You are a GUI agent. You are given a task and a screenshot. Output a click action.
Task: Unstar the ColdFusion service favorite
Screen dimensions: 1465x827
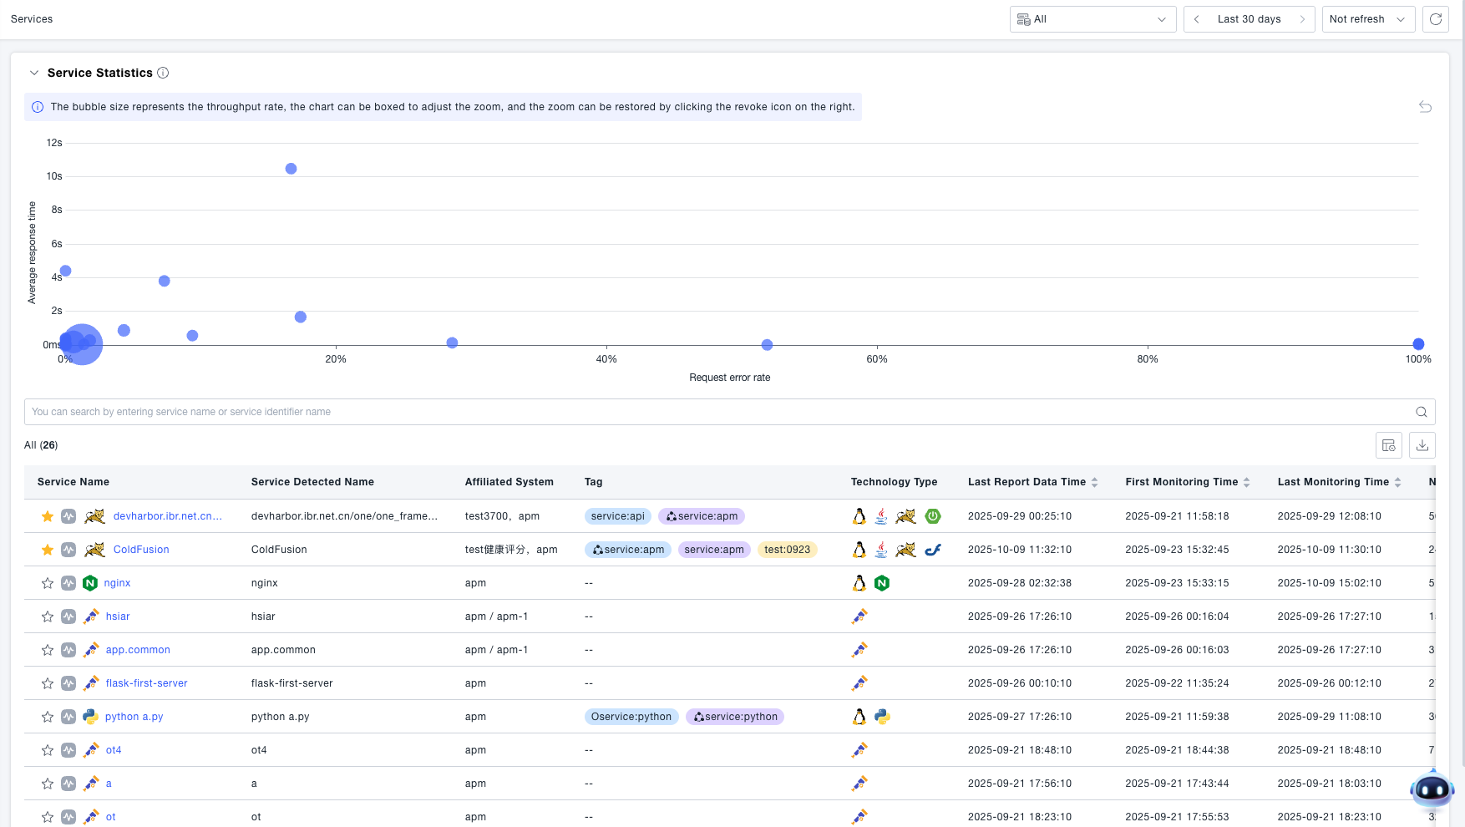(48, 550)
